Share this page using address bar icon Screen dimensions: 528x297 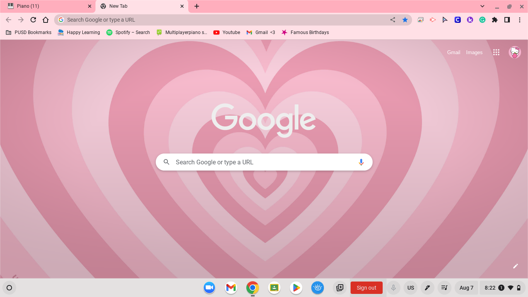click(393, 20)
